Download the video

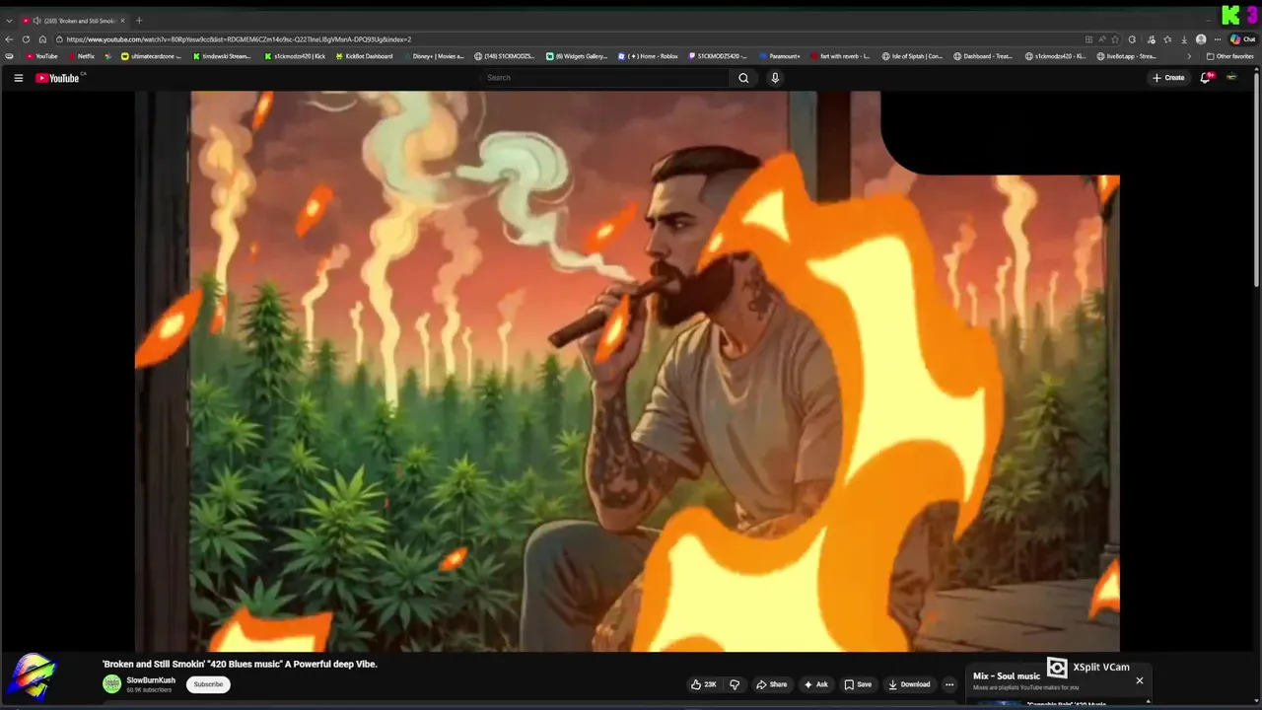click(x=909, y=684)
